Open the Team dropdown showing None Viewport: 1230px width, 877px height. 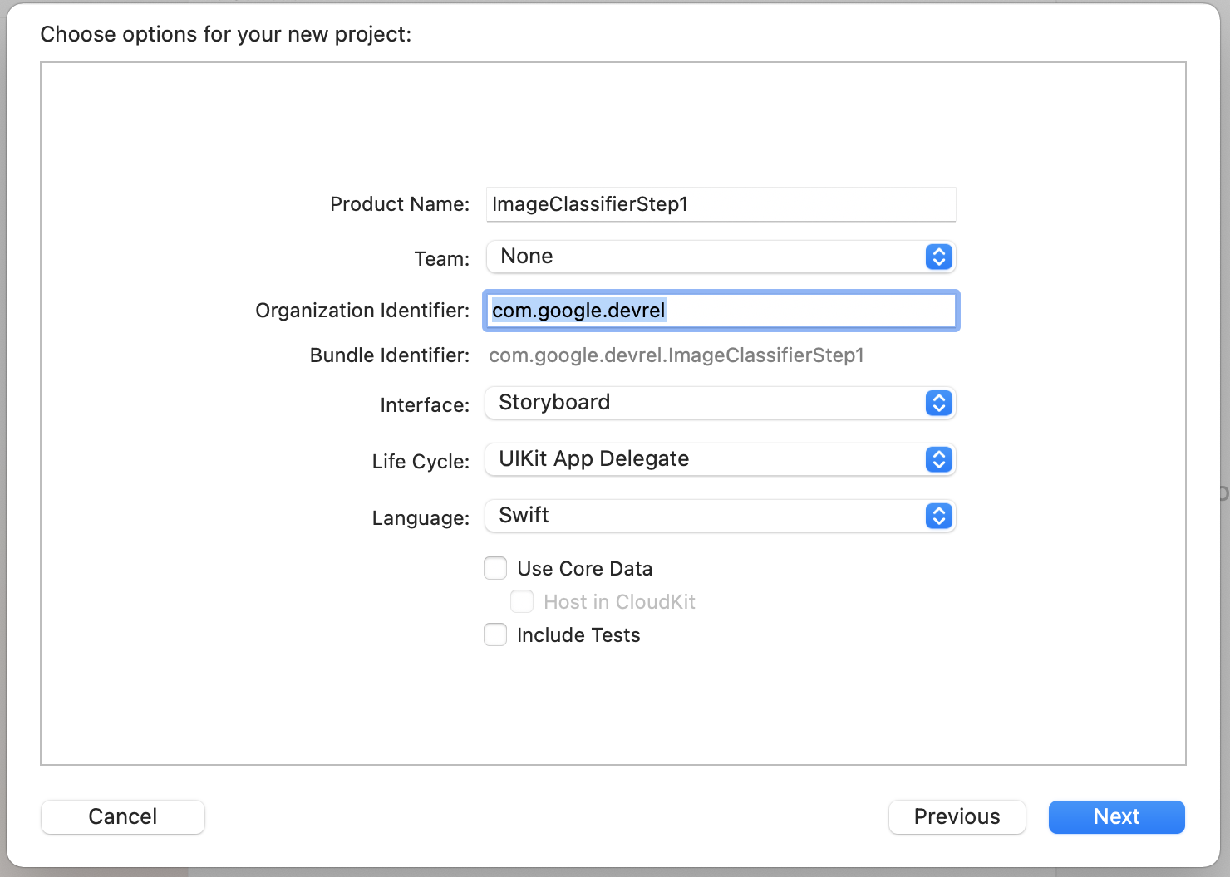point(721,257)
